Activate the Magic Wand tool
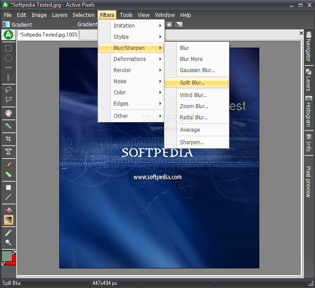Screen dimensions: 315x288 click(8, 126)
